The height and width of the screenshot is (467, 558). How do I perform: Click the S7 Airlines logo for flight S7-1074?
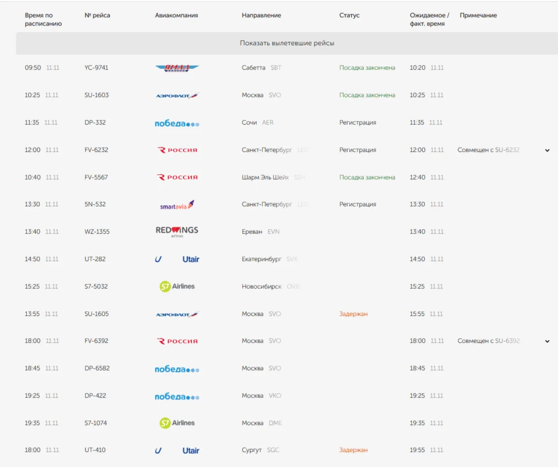click(177, 423)
